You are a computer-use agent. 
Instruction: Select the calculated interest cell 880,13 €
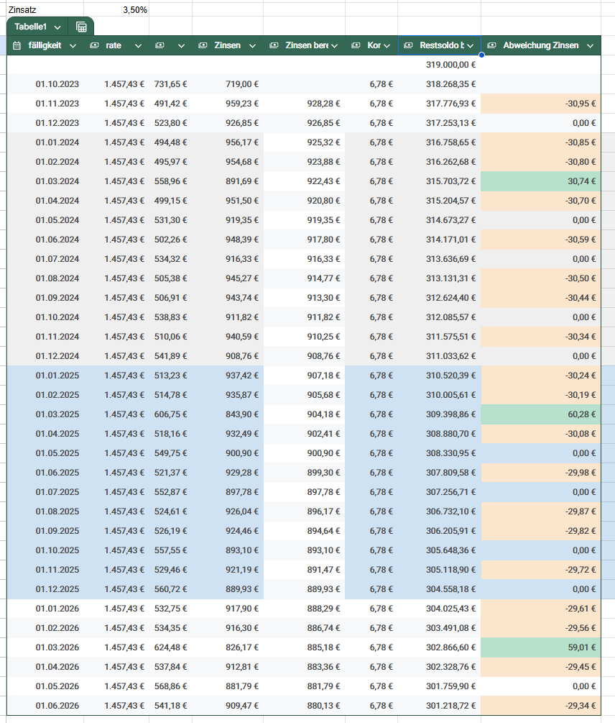click(305, 706)
